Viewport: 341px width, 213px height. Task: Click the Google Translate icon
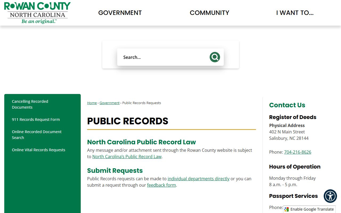point(287,209)
